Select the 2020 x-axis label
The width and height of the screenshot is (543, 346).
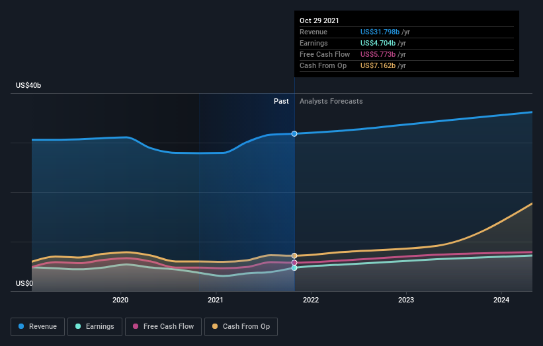coord(120,300)
